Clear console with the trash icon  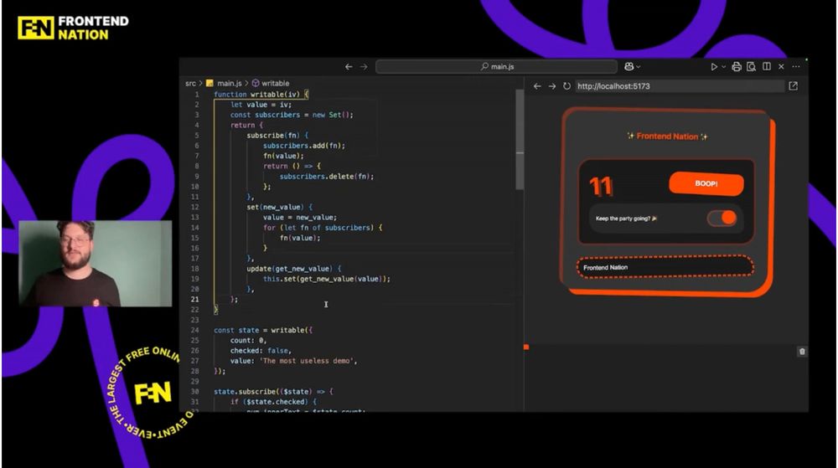pyautogui.click(x=802, y=351)
